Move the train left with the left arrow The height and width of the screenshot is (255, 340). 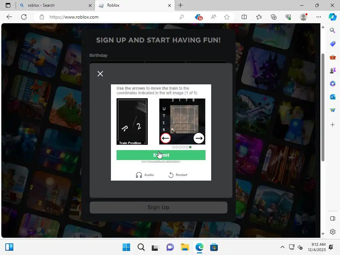166,138
